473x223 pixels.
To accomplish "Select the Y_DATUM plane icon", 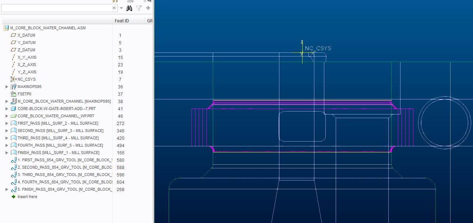I will (14, 43).
